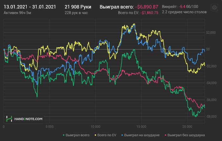Click the green legend dot for Выиграл всего
This screenshot has width=222, height=141.
point(65,135)
